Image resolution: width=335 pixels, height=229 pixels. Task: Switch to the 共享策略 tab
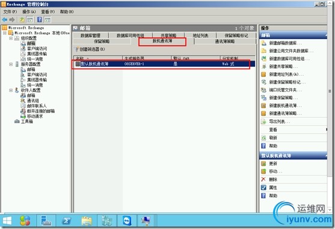168,35
